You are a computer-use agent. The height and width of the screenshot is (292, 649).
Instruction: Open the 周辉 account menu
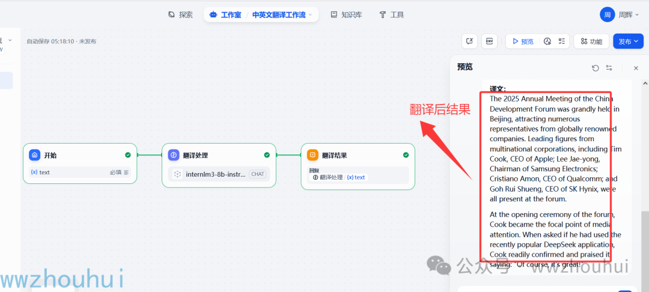click(629, 15)
